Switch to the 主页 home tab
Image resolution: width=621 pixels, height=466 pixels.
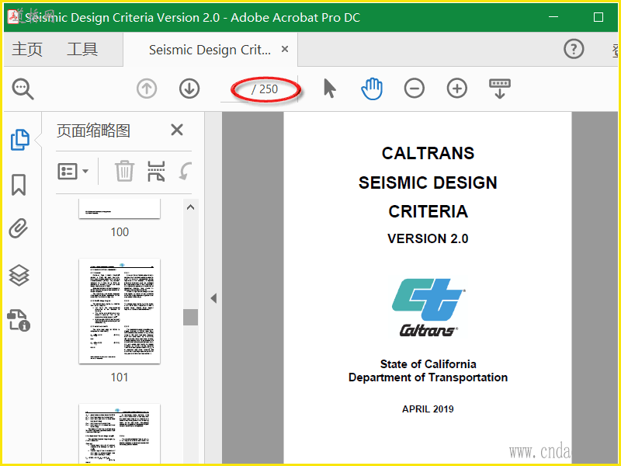pyautogui.click(x=27, y=50)
